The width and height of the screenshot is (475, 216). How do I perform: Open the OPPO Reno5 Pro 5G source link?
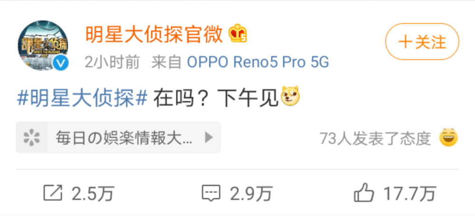tap(258, 62)
